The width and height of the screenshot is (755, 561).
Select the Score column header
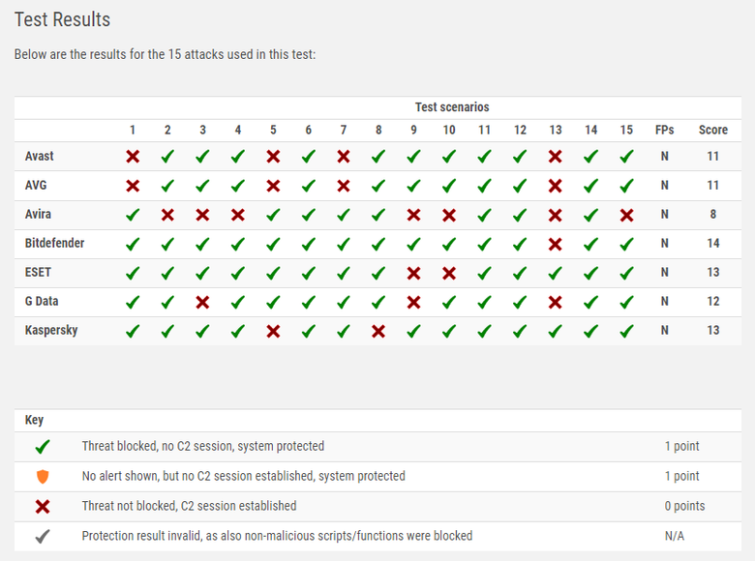tap(713, 130)
